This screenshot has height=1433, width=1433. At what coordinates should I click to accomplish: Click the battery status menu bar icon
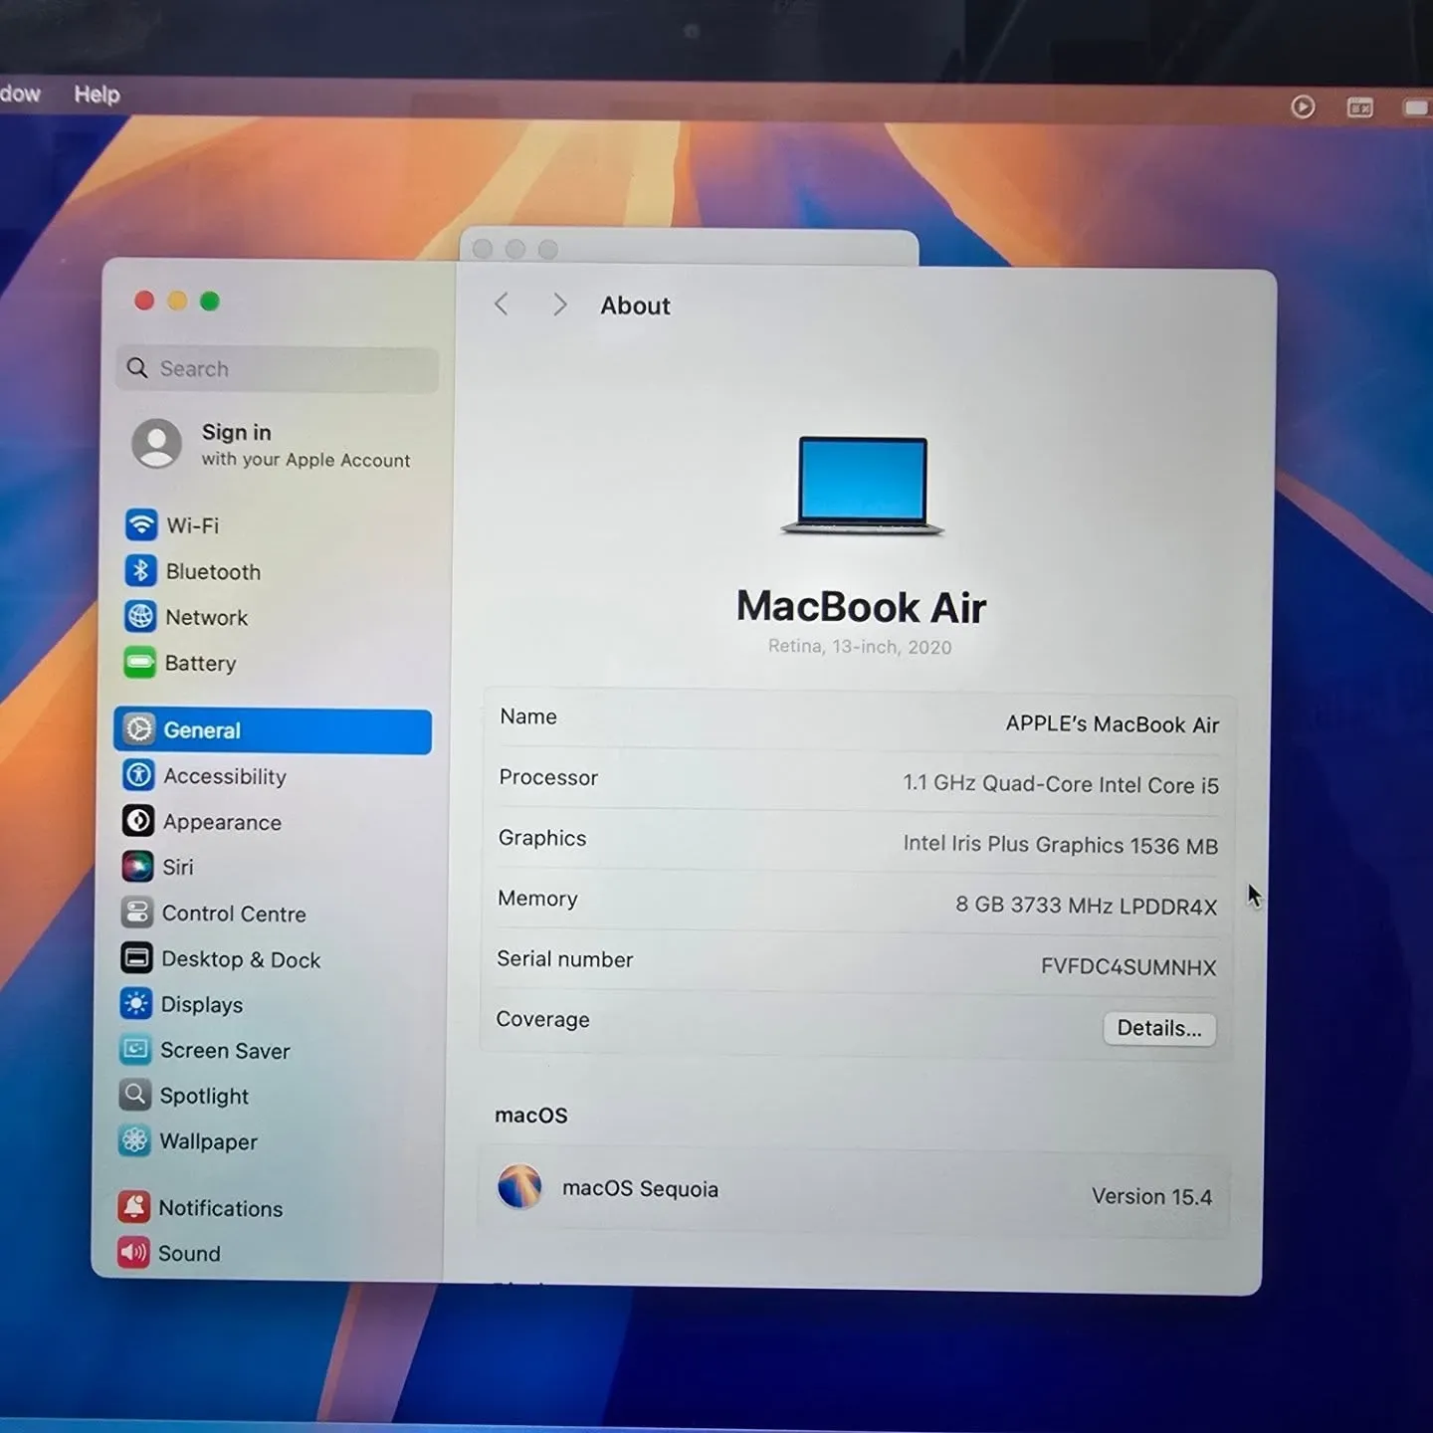pyautogui.click(x=1417, y=107)
